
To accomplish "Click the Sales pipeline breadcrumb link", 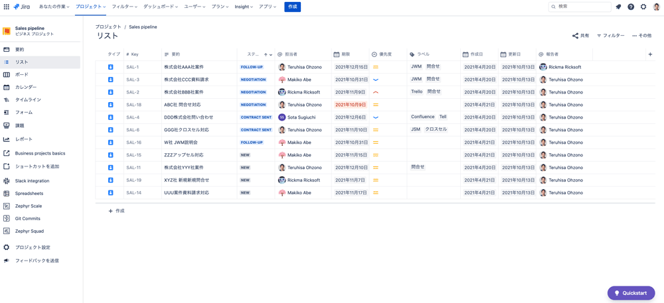I will coord(143,27).
